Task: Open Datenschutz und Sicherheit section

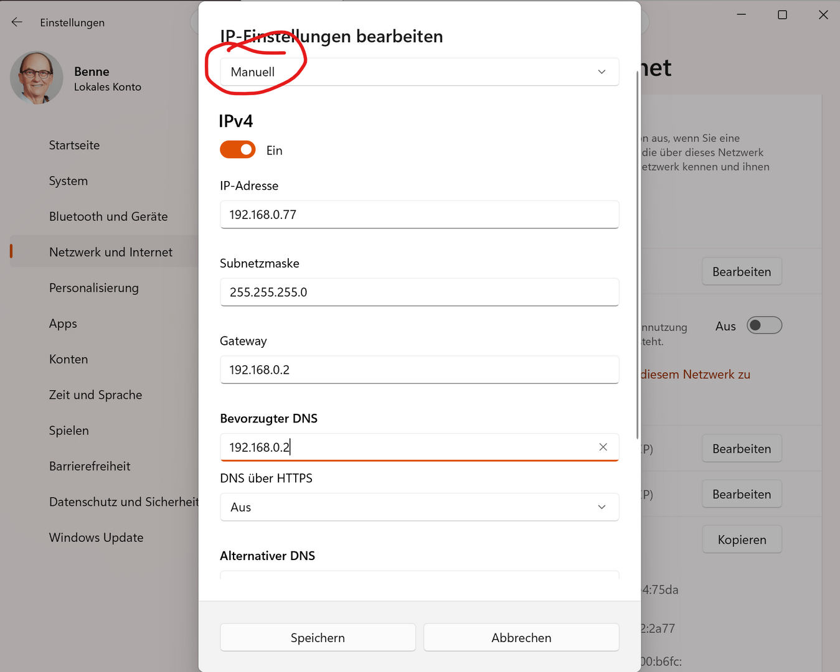Action: point(123,502)
